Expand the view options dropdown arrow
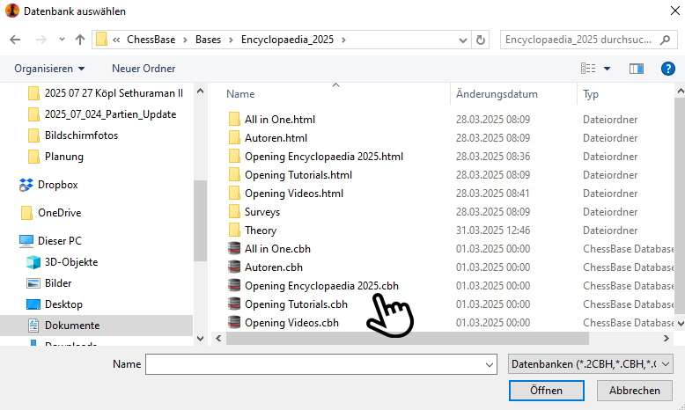This screenshot has width=685, height=410. point(607,68)
